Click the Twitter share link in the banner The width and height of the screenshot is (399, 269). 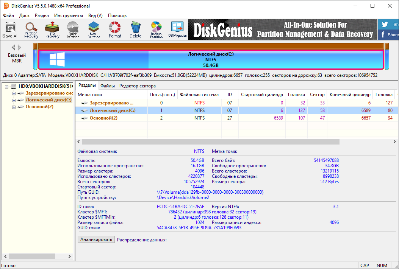[x=388, y=25]
